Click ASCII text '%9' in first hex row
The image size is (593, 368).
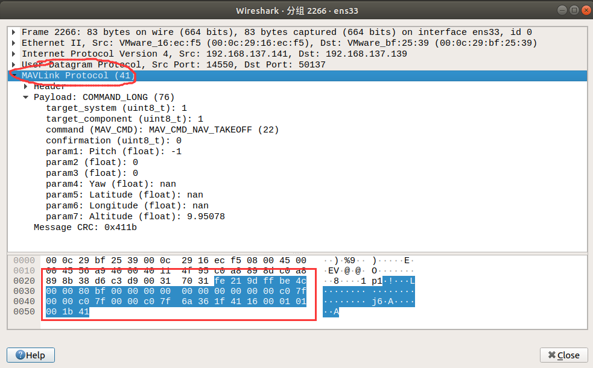click(x=349, y=260)
